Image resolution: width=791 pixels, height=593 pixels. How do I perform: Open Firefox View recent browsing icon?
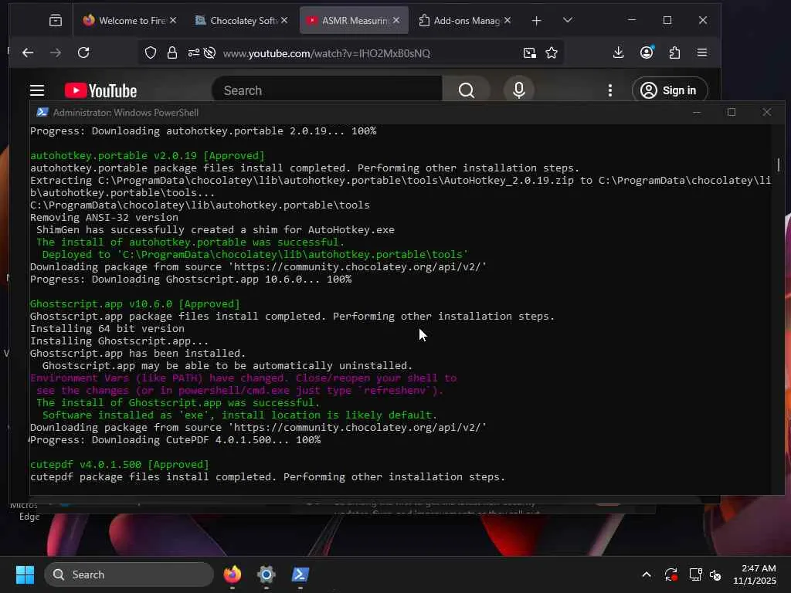tap(56, 20)
